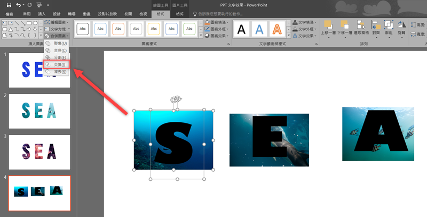Click the 旋轉 rotate icon
Viewport: 427px width, 217px height.
click(x=400, y=26)
